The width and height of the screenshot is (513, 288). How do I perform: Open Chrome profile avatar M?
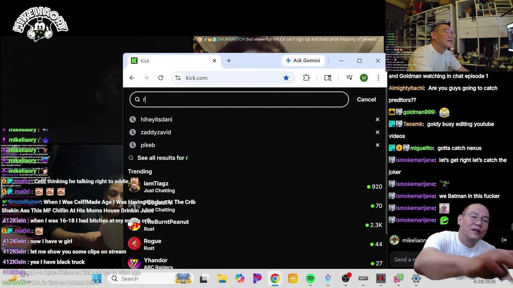click(x=364, y=78)
